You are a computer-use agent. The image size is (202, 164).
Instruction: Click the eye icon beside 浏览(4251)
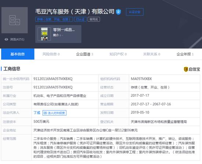click(x=6, y=39)
